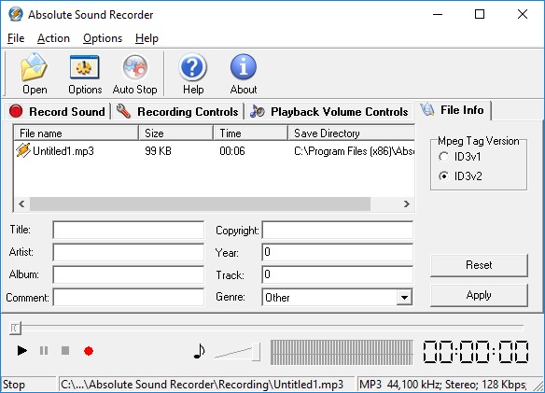Click the playback position slider thumb

15,328
